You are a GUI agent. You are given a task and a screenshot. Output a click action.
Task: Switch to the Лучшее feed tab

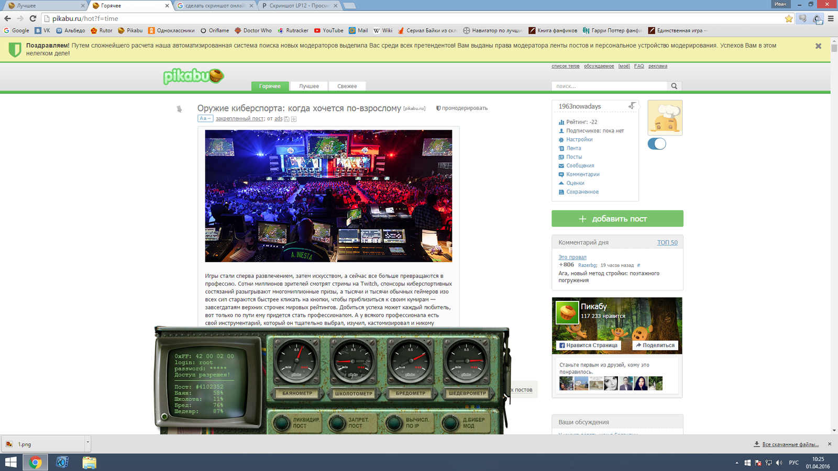tap(309, 86)
